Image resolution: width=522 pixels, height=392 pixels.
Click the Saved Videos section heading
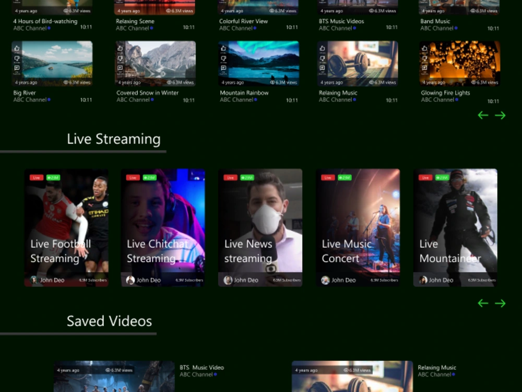[x=109, y=321]
